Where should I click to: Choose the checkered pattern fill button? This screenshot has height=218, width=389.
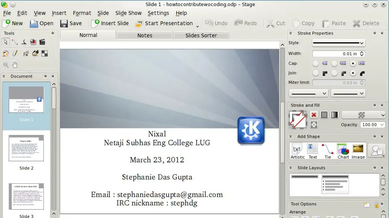coord(314,125)
